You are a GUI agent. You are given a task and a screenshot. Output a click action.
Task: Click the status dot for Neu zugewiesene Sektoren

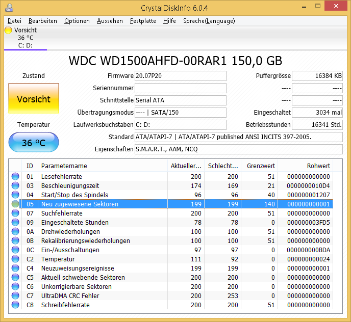(15, 204)
